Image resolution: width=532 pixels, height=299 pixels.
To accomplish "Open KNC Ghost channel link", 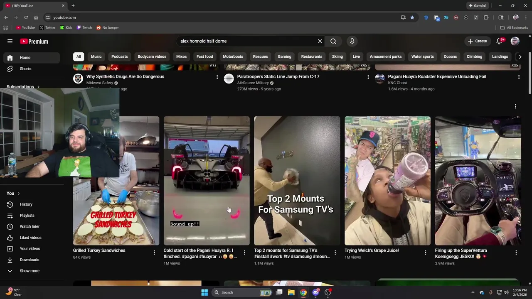I will point(397,83).
